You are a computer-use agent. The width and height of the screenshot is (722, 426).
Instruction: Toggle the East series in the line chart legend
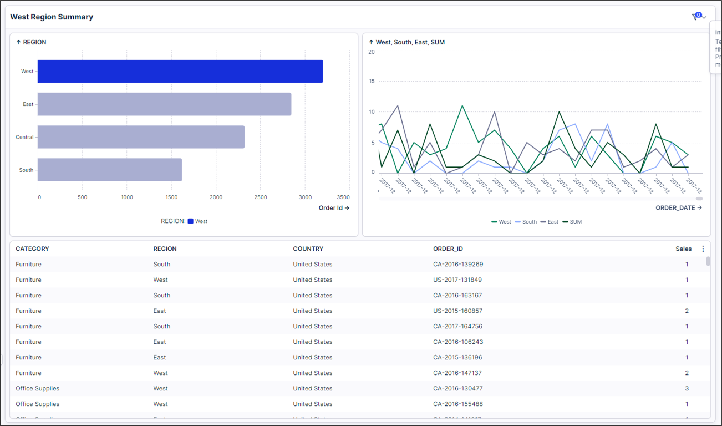(549, 222)
